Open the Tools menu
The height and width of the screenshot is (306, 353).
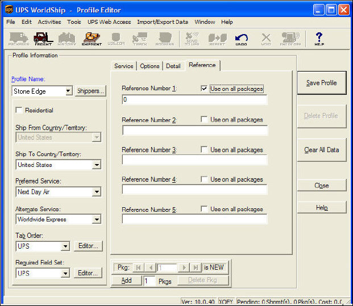click(x=74, y=22)
